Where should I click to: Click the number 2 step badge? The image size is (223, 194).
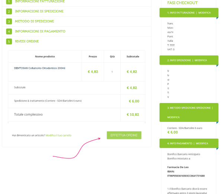[x=9, y=12]
